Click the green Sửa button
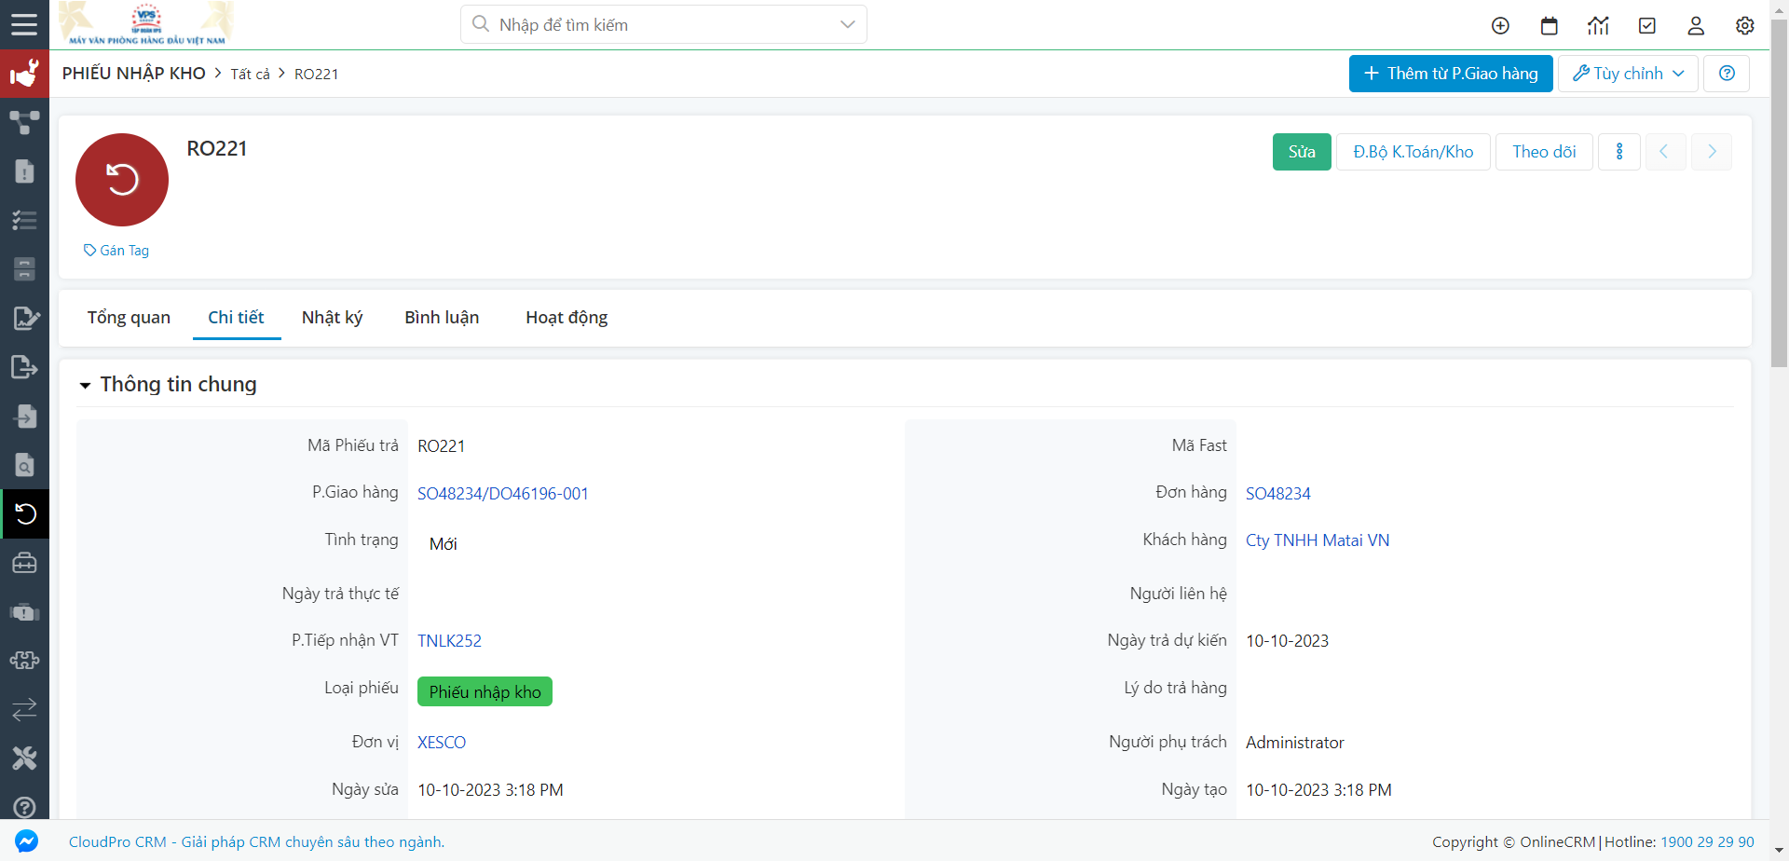 (x=1302, y=152)
